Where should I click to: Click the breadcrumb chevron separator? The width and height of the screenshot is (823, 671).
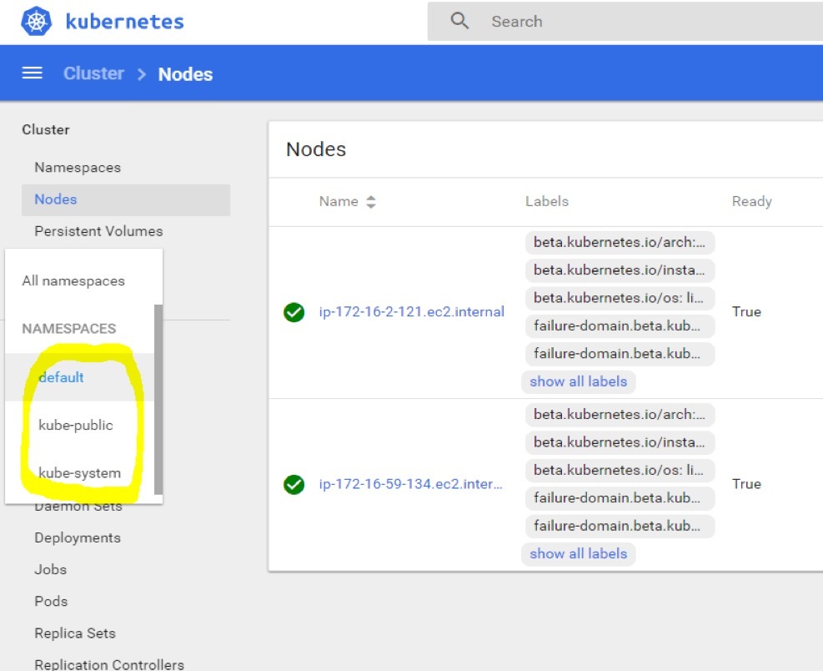(x=141, y=74)
